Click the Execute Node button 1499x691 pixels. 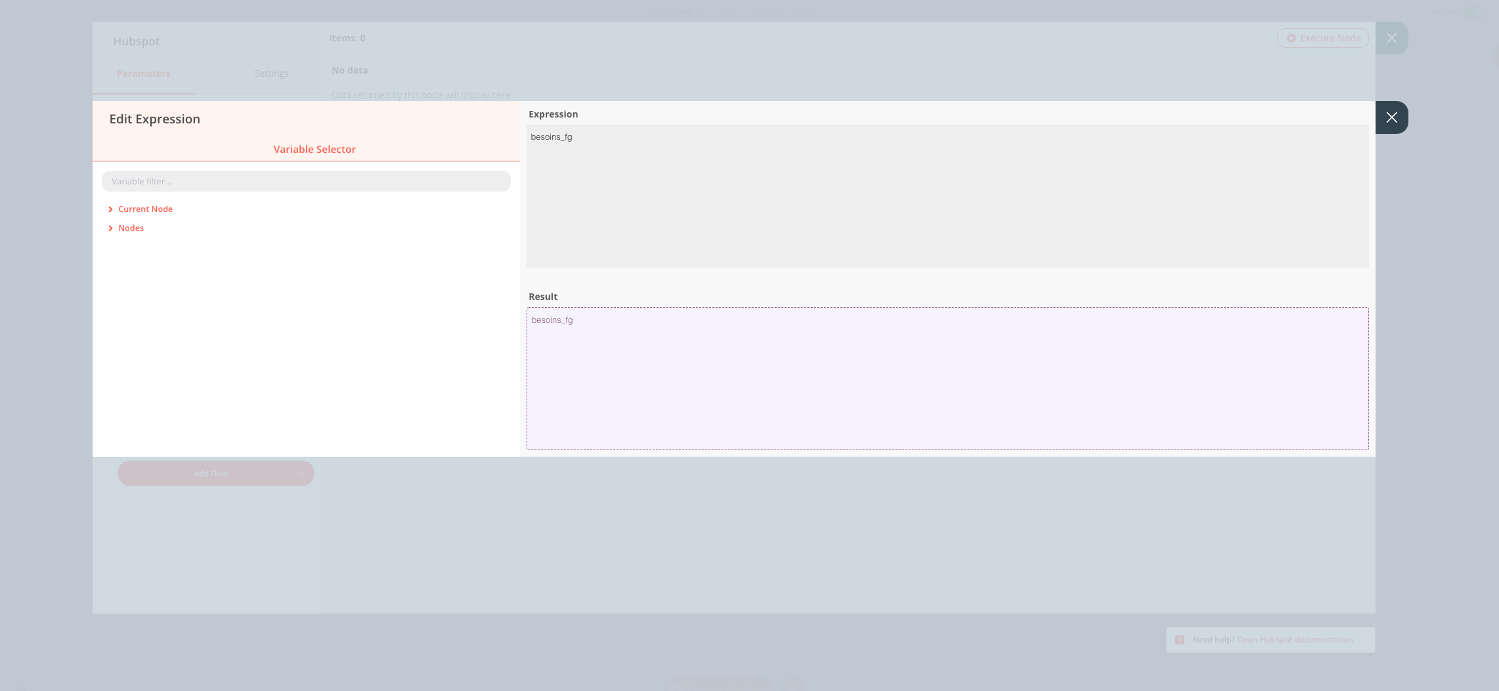coord(1323,38)
